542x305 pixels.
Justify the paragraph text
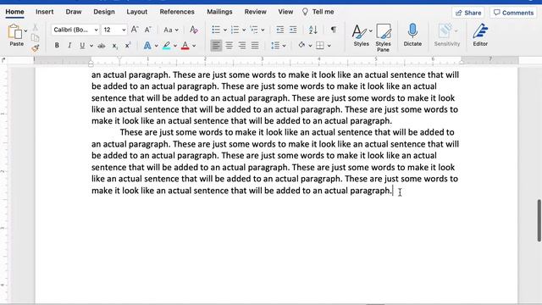(x=255, y=45)
